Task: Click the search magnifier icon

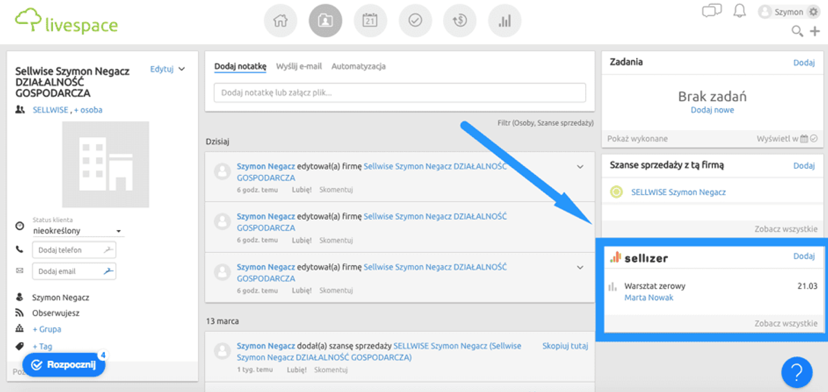Action: 797,31
